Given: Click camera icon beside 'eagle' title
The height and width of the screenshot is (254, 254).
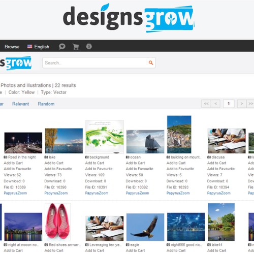Looking at the screenshot, I should [x=128, y=245].
